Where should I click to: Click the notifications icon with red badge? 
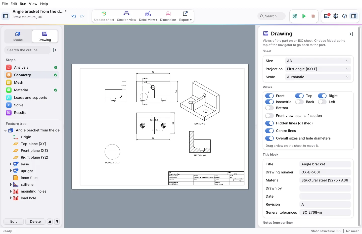(327, 16)
